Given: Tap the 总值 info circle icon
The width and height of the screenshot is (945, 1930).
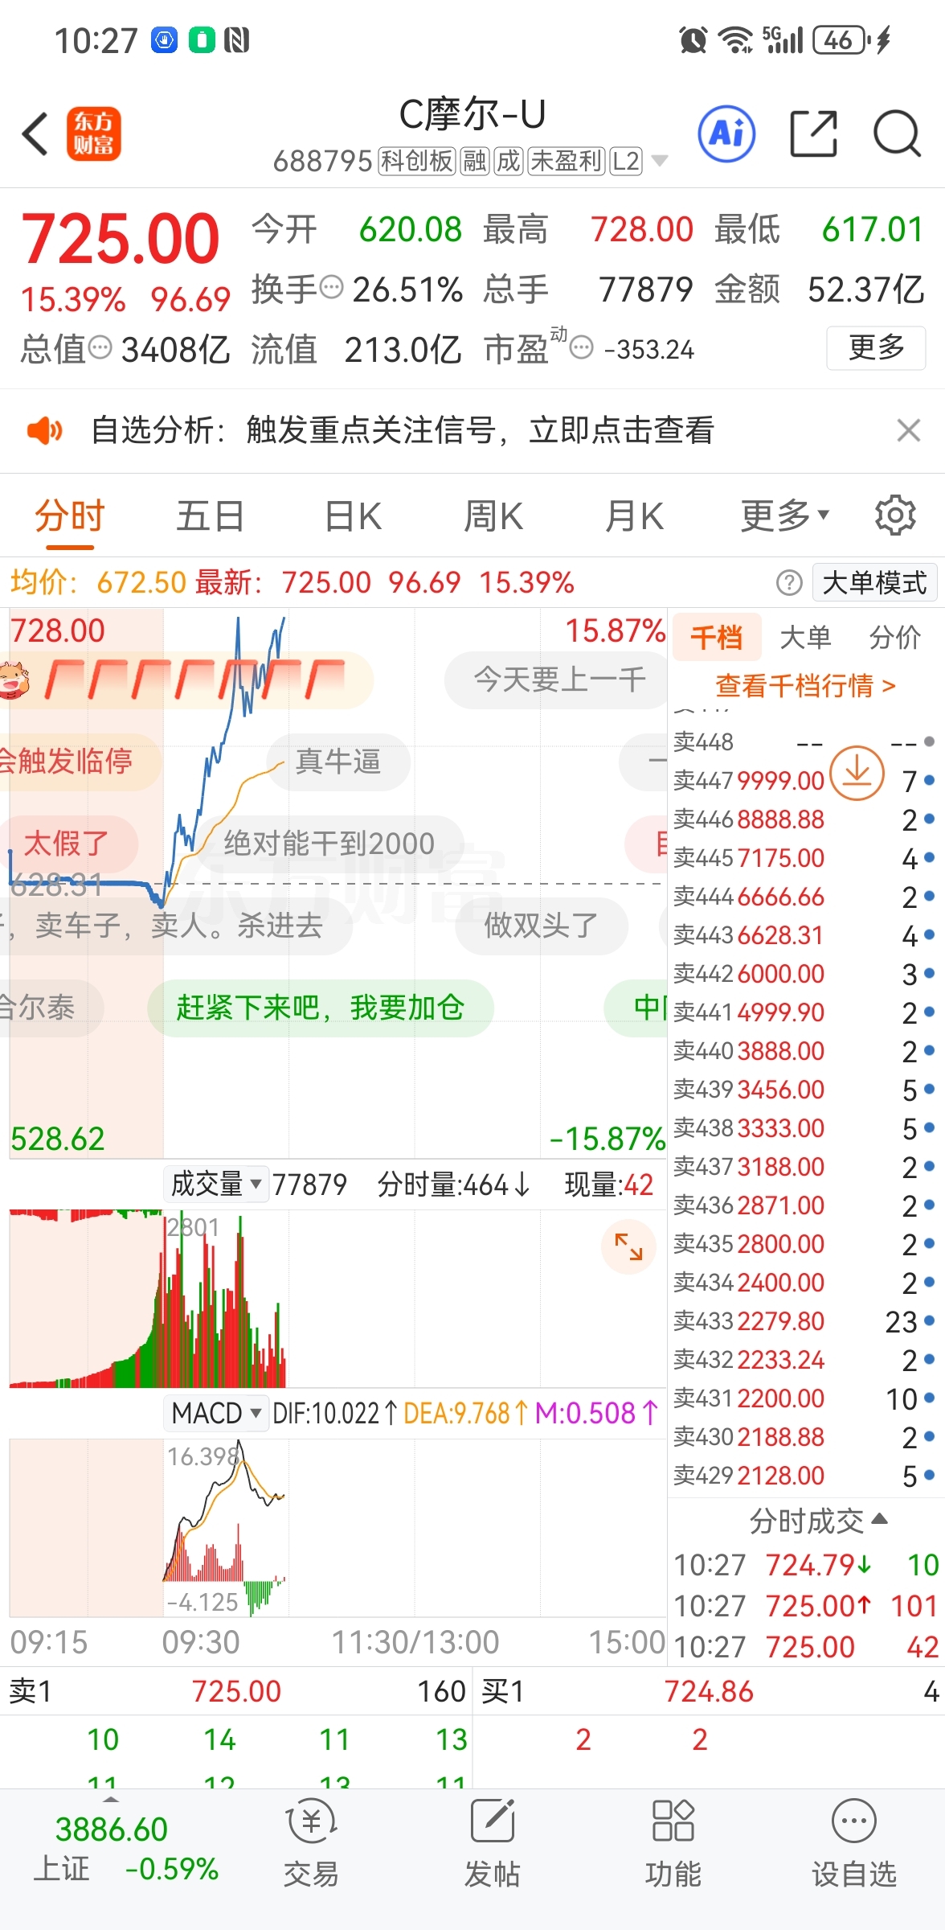Looking at the screenshot, I should [x=100, y=348].
